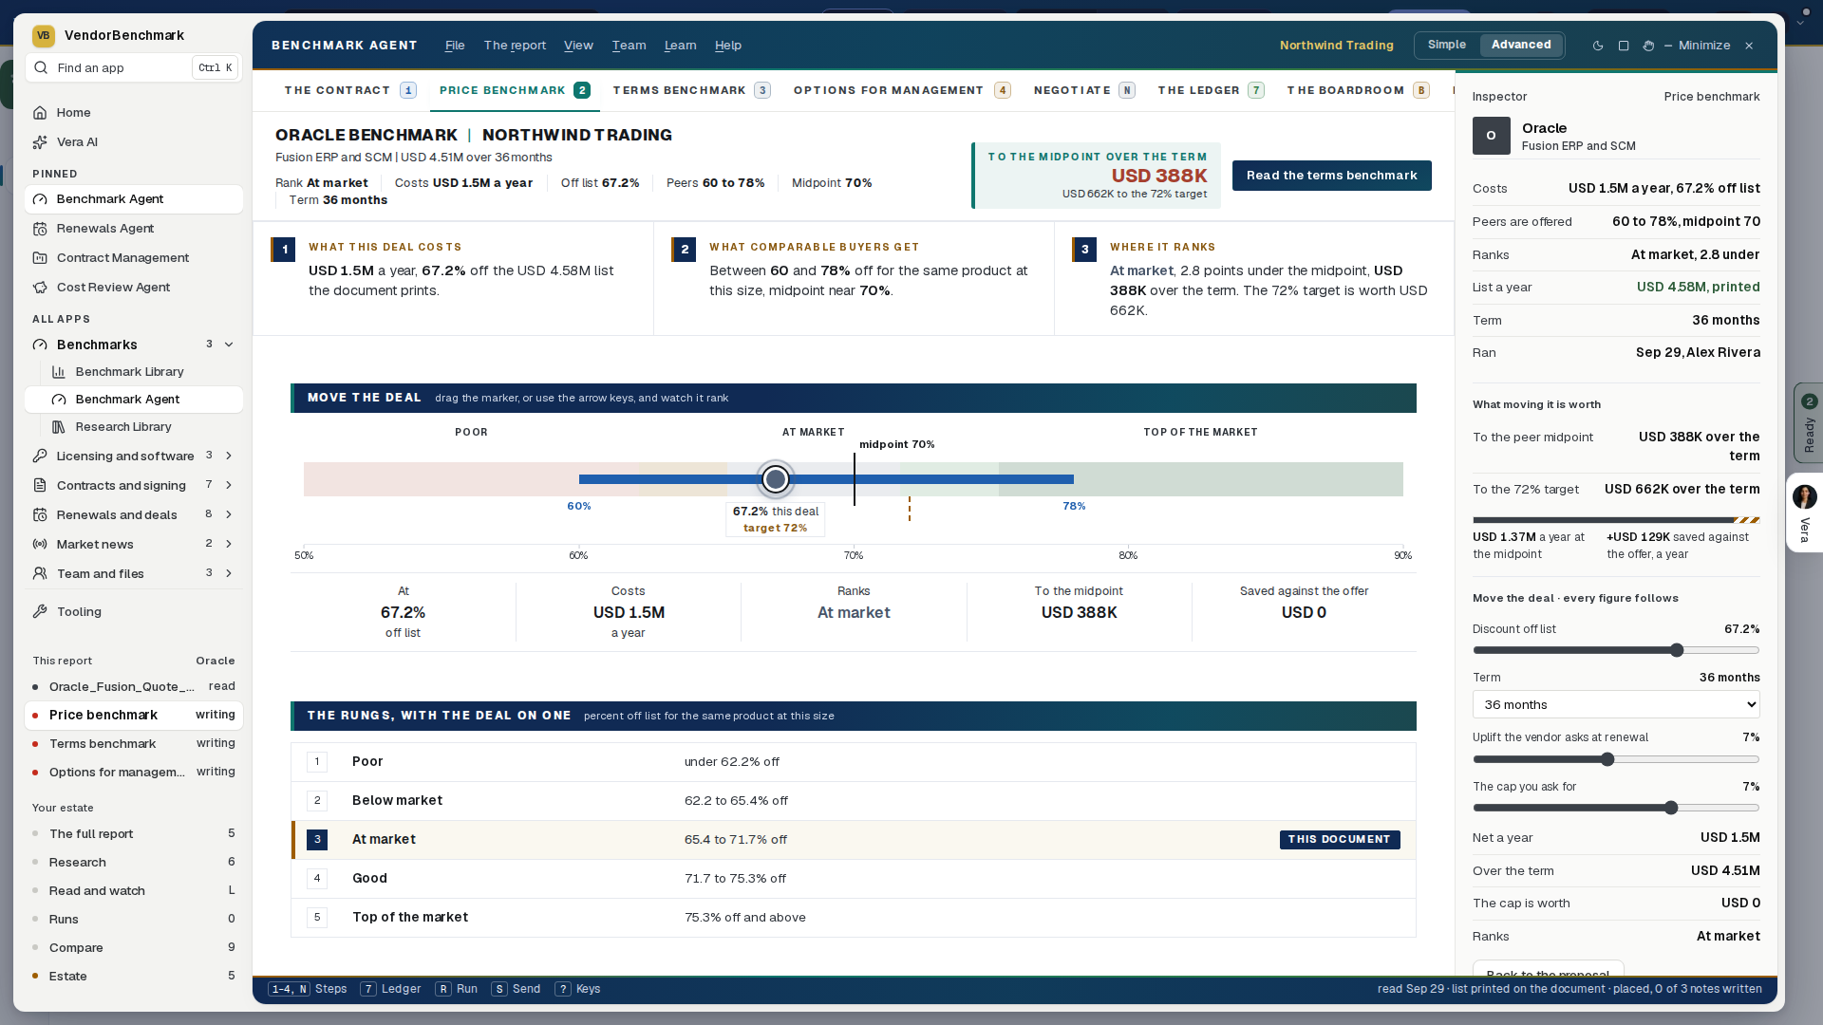Click the deal marker on benchmark bar
Screen dimensions: 1823x1025
(776, 479)
